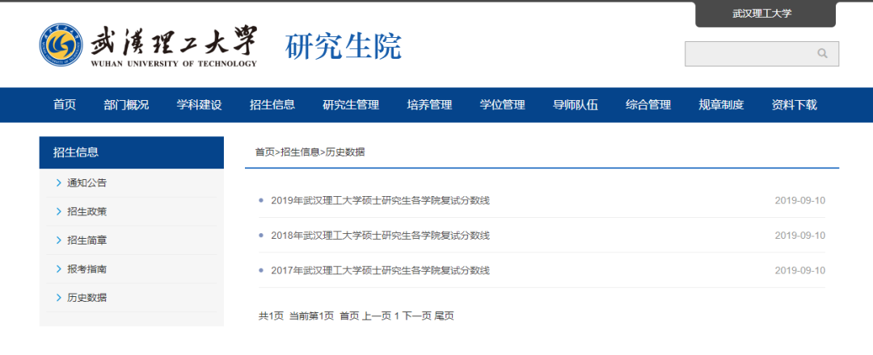Click date 2019-09-10 on 2019年 row
Viewport: 873px width, 355px height.
[800, 201]
